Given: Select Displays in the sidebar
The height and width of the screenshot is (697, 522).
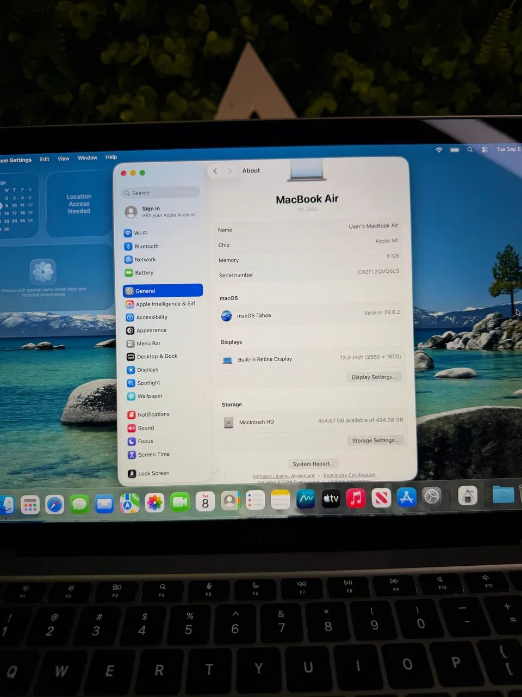Looking at the screenshot, I should 142,369.
